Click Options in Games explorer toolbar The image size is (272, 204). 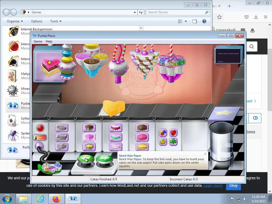coord(37,21)
